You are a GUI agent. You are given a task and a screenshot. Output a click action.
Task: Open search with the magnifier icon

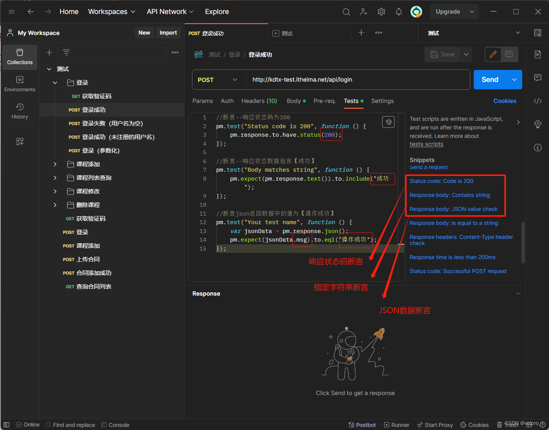(346, 12)
